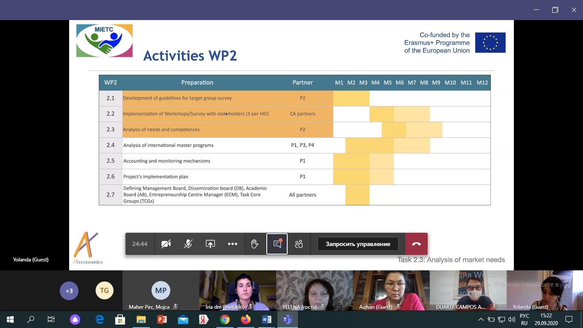
Task: Hang up the call with red button
Action: (x=416, y=244)
